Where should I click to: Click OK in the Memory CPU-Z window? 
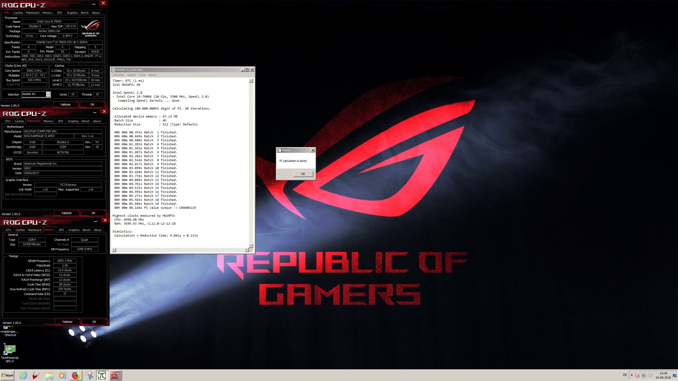tap(94, 322)
